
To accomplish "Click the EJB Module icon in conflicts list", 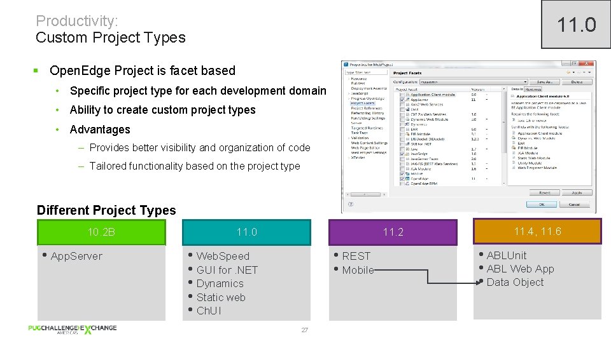I will pyautogui.click(x=514, y=148).
